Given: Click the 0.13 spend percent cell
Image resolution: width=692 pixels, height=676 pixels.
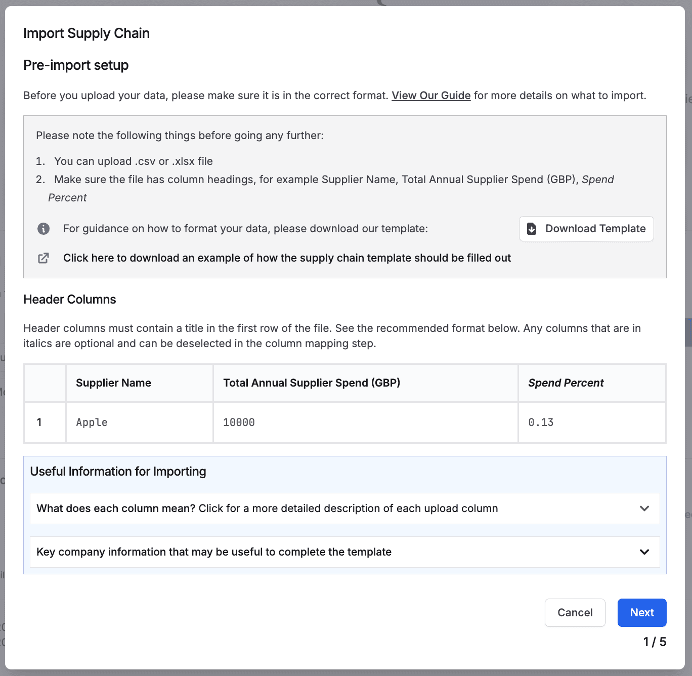Looking at the screenshot, I should point(541,423).
